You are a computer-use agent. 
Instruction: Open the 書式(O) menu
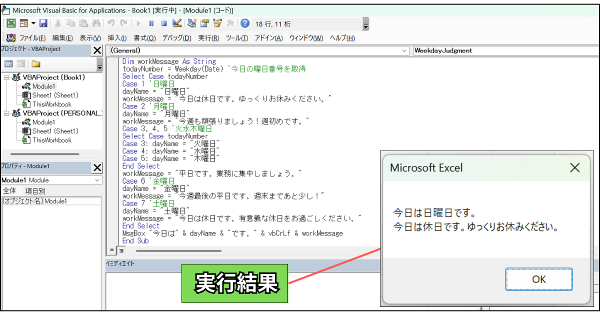(x=144, y=38)
